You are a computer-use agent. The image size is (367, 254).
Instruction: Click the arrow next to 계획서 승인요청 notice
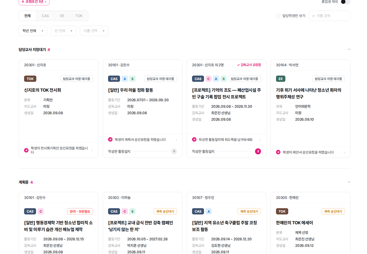(177, 140)
